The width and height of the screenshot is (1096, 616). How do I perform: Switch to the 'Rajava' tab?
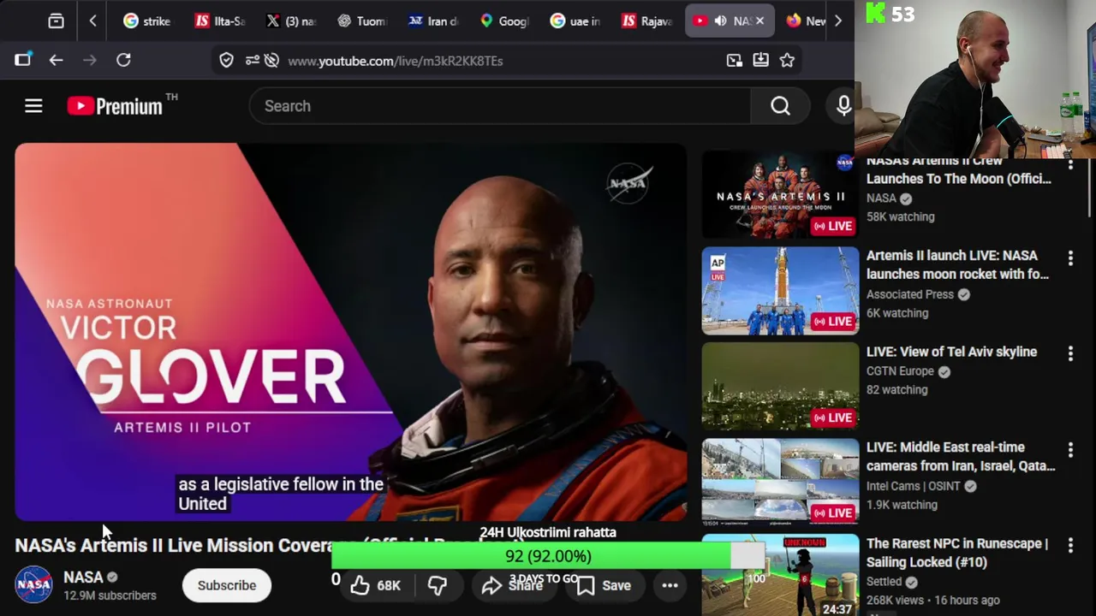click(x=646, y=21)
